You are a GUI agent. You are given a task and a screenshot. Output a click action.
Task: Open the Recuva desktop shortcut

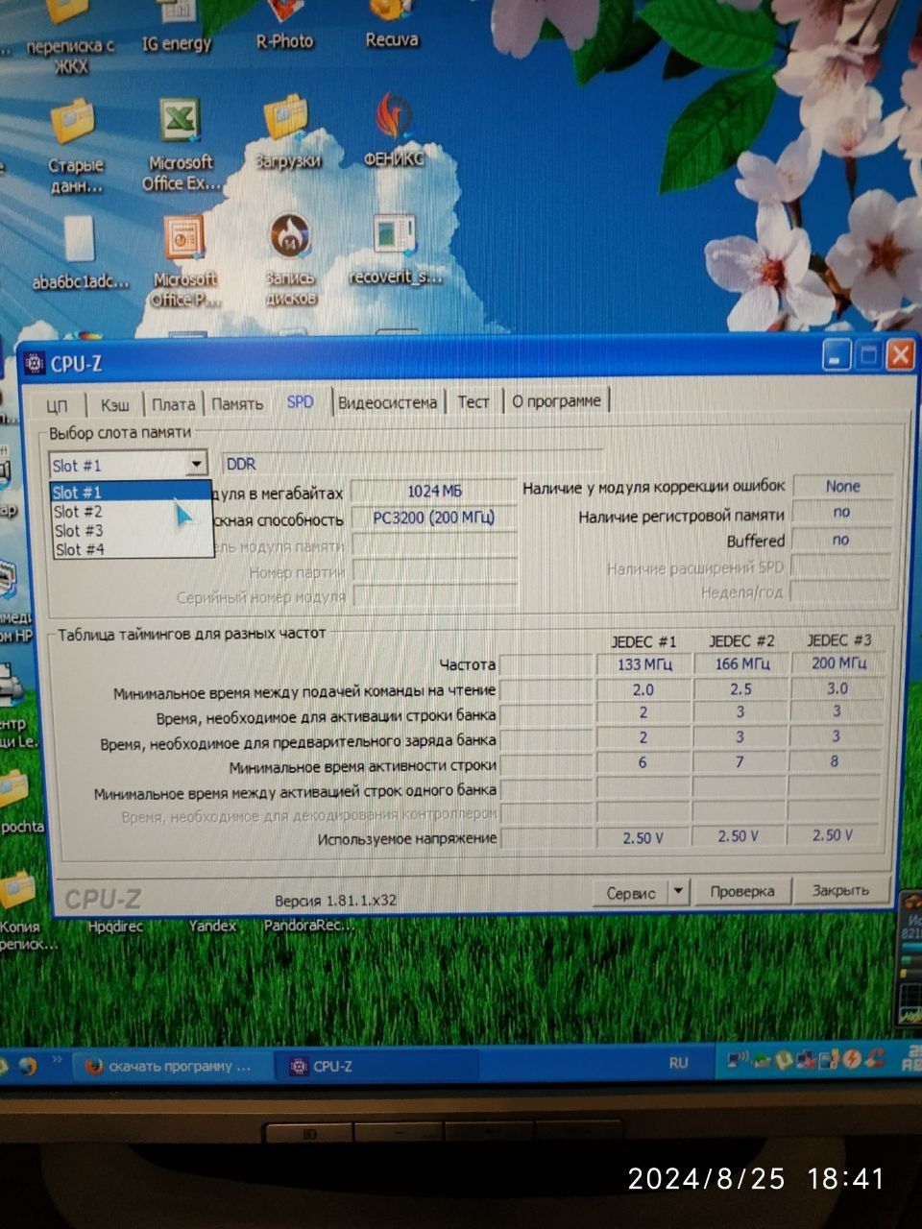coord(392,26)
